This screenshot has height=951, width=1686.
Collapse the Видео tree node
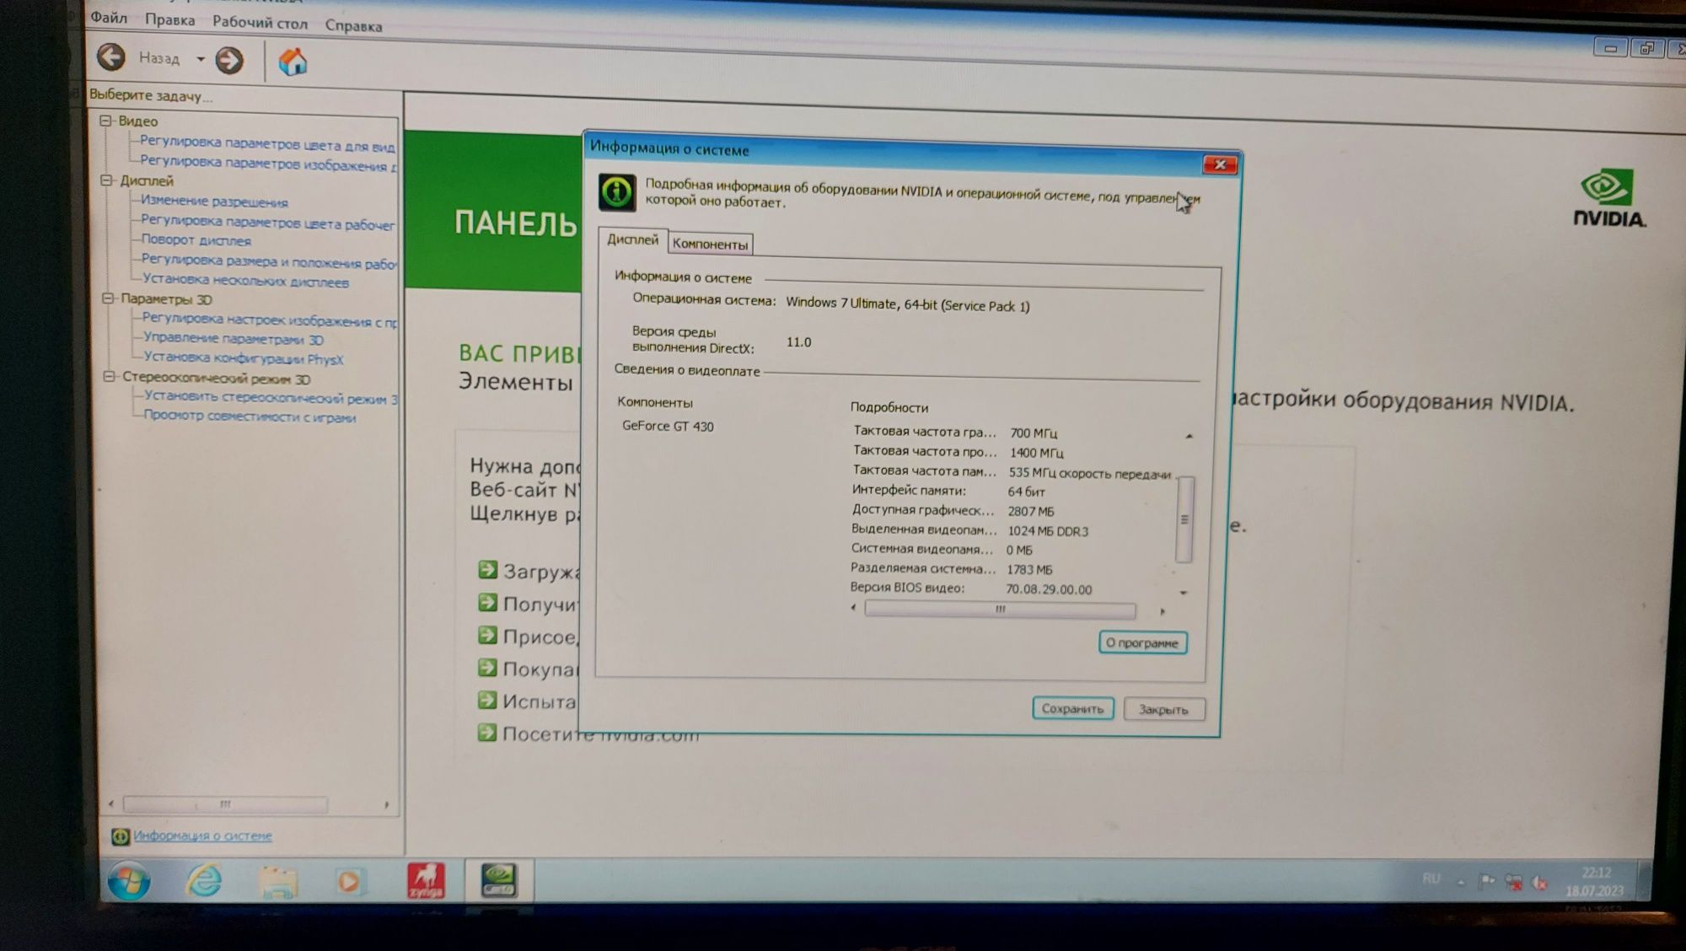point(106,121)
